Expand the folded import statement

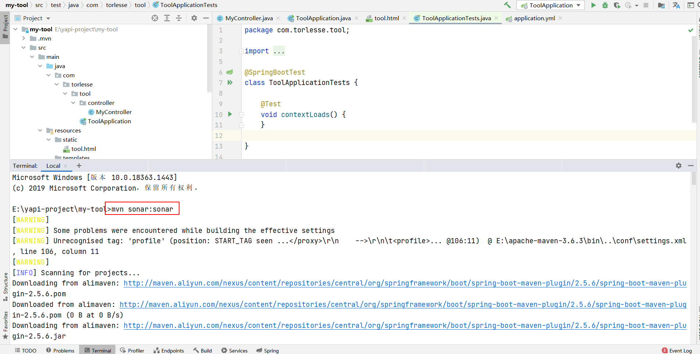click(x=241, y=51)
